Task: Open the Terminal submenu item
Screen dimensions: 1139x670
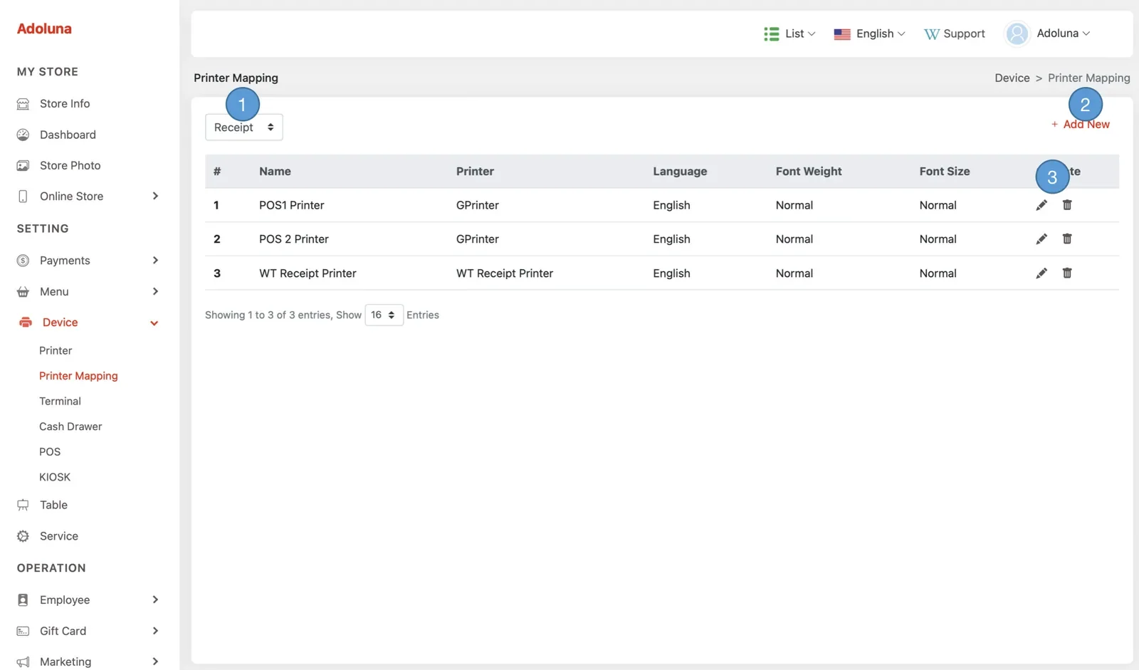Action: point(60,402)
